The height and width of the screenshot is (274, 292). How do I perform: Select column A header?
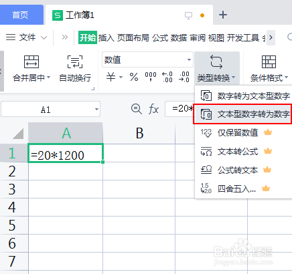[x=66, y=133]
